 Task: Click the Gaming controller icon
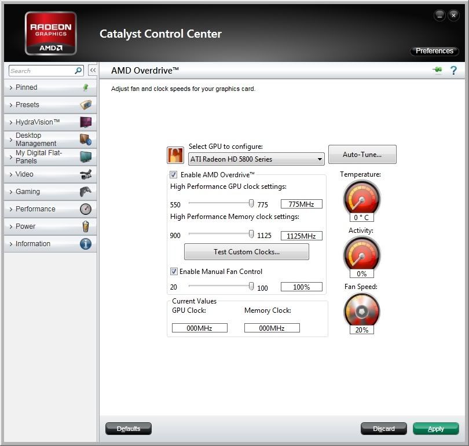[x=86, y=192]
